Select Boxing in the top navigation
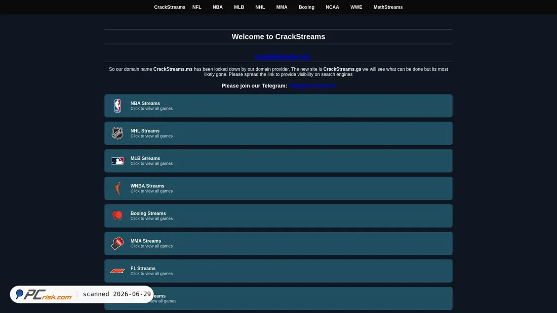The height and width of the screenshot is (313, 557). pyautogui.click(x=306, y=7)
